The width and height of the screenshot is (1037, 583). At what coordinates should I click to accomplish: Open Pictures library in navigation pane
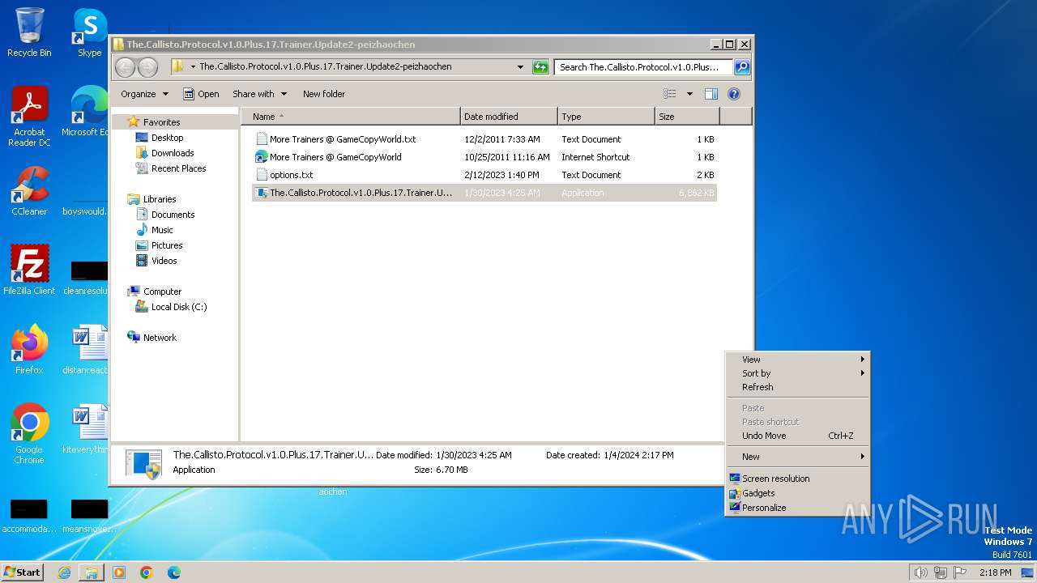159,245
